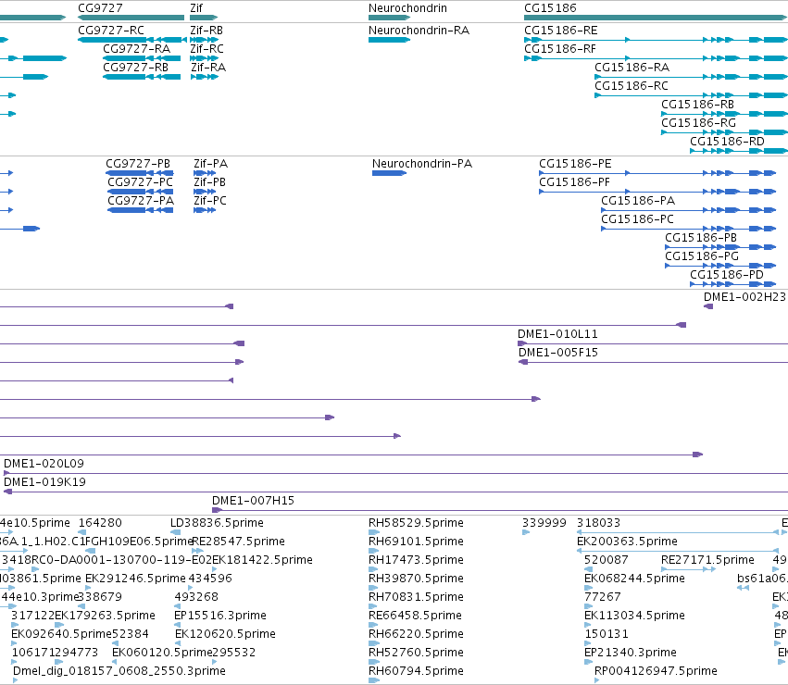Click the RH66220.5prime EST label

[x=416, y=635]
